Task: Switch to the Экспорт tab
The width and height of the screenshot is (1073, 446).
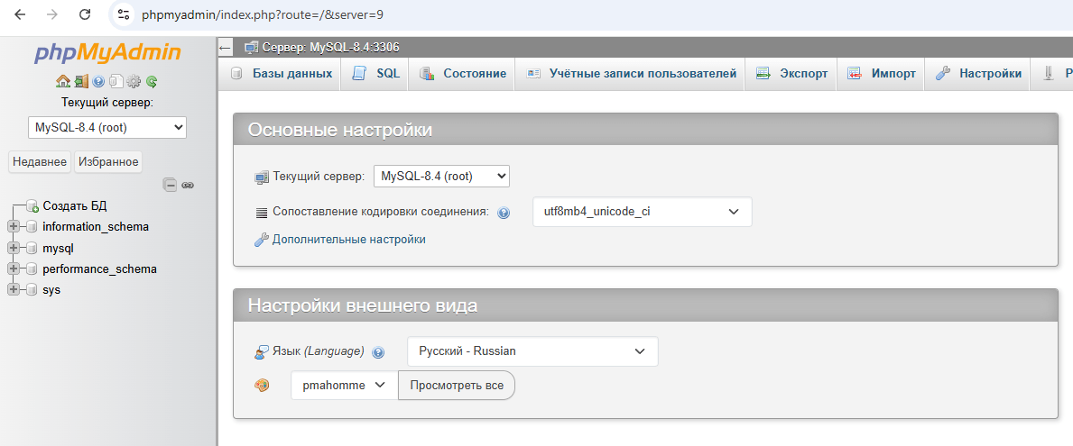Action: point(791,74)
